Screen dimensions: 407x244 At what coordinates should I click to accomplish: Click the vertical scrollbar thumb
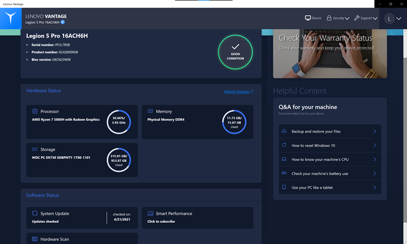[x=405, y=140]
